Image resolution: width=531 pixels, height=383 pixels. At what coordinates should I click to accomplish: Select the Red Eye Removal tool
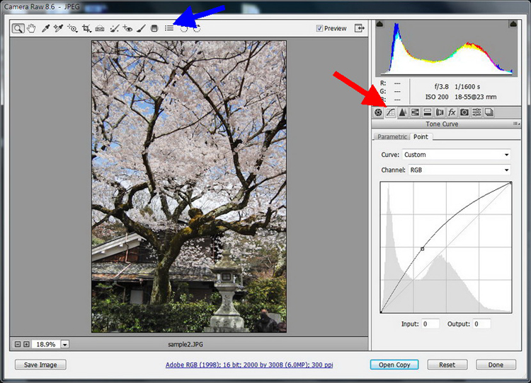click(127, 28)
